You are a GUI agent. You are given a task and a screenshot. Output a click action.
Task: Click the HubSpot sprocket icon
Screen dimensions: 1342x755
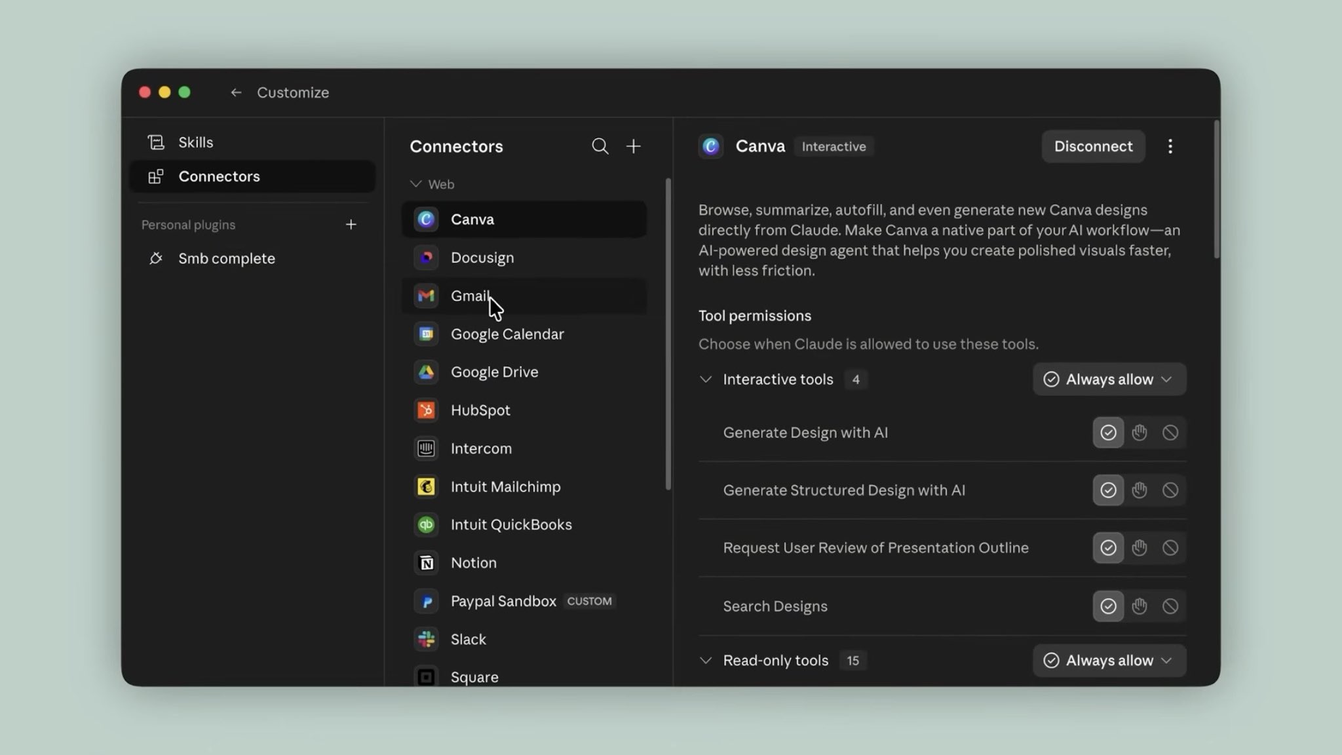tap(426, 410)
